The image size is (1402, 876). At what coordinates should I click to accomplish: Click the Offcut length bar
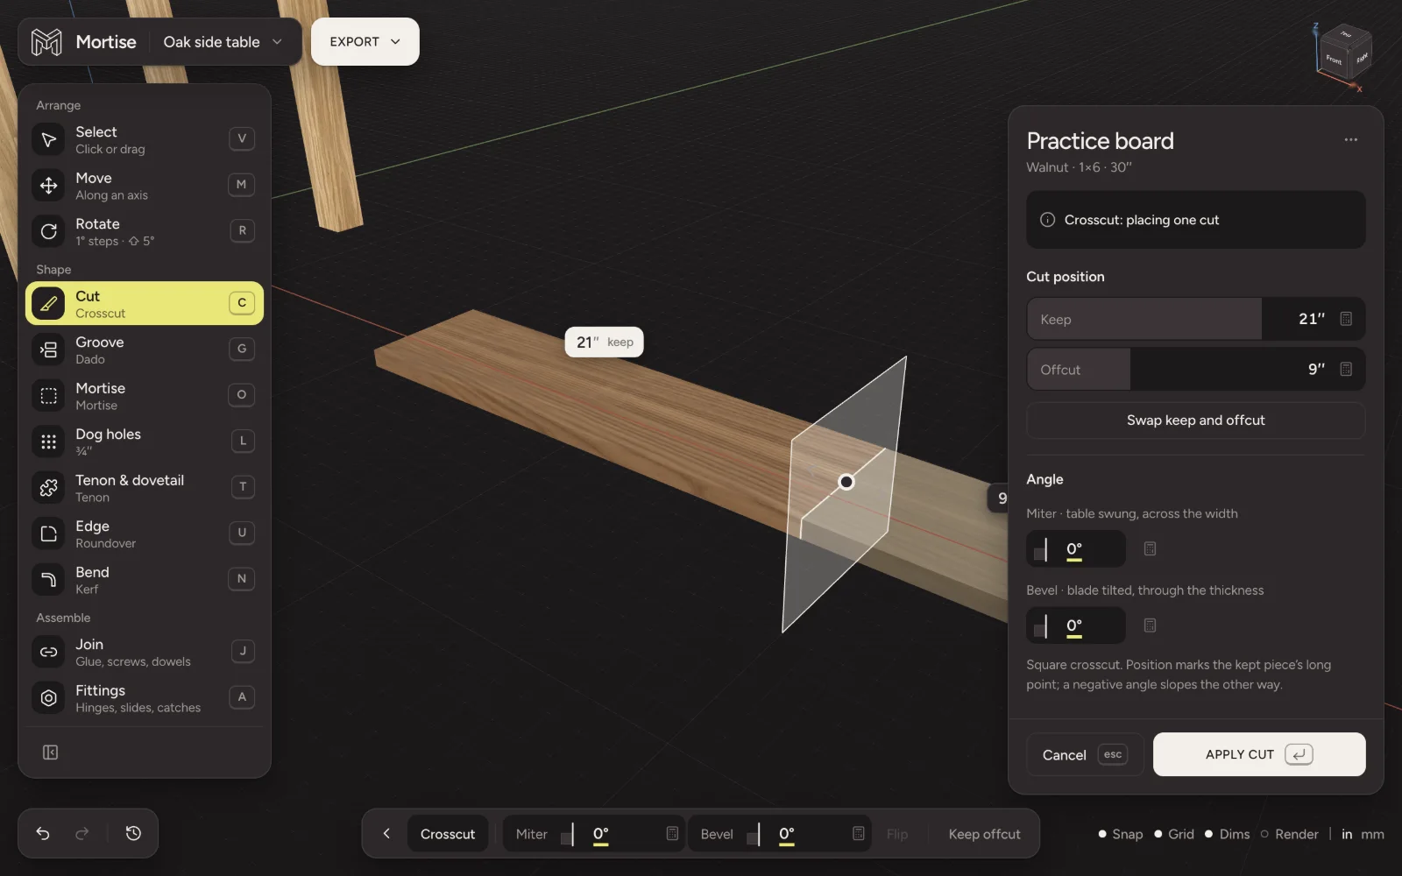click(x=1196, y=370)
